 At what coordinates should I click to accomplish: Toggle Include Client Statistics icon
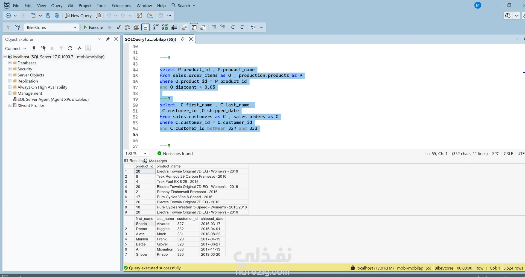174,27
